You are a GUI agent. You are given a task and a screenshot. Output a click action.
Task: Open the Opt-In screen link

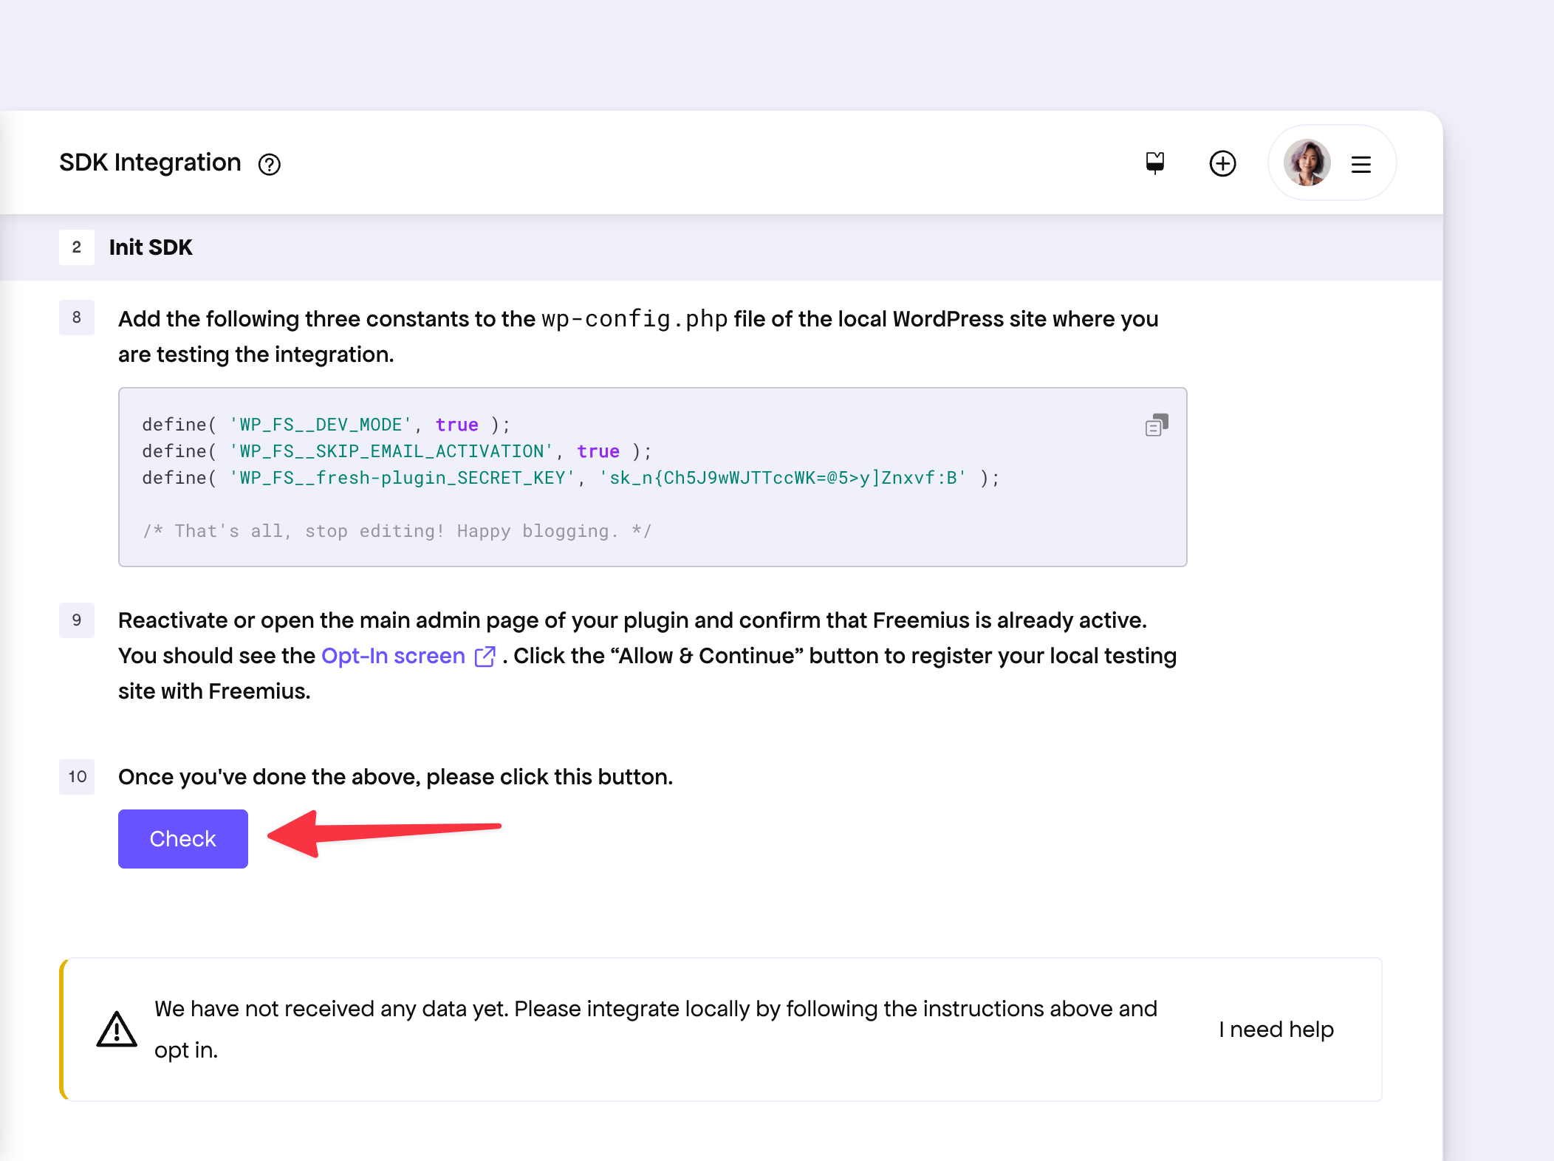coord(393,656)
